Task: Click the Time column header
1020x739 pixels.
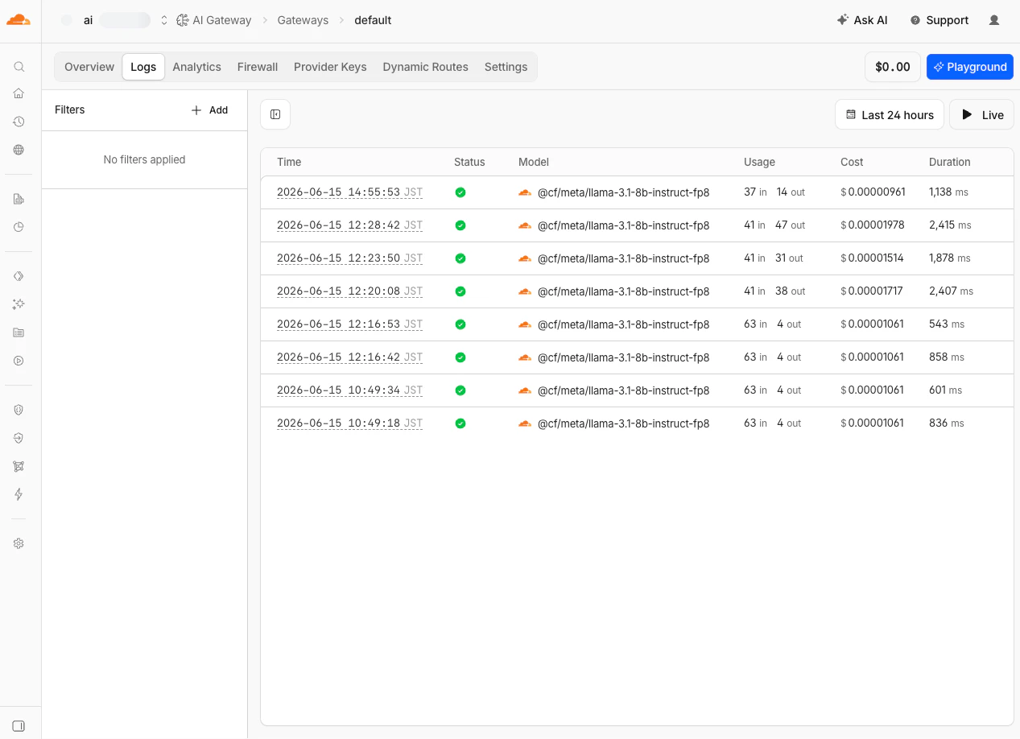Action: pos(289,162)
